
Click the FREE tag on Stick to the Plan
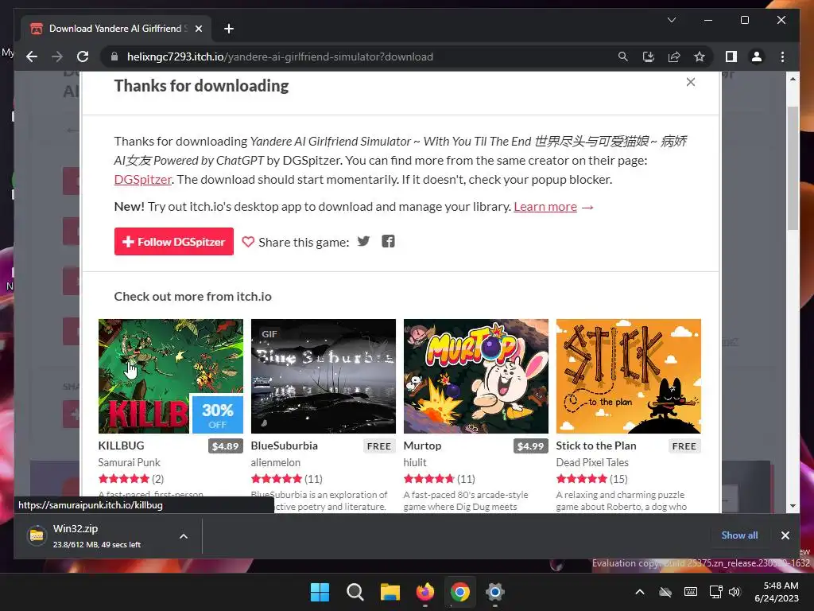click(684, 446)
